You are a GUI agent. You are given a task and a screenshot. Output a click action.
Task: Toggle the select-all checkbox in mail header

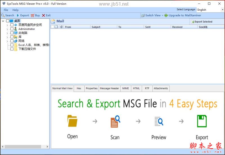[53, 27]
